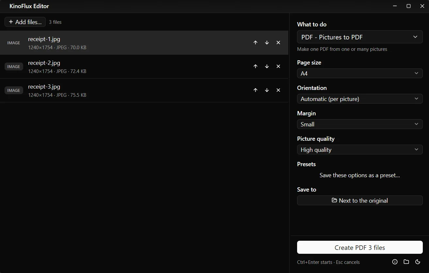
Task: Select the receipt-2.jpg file name
Action: pyautogui.click(x=44, y=63)
